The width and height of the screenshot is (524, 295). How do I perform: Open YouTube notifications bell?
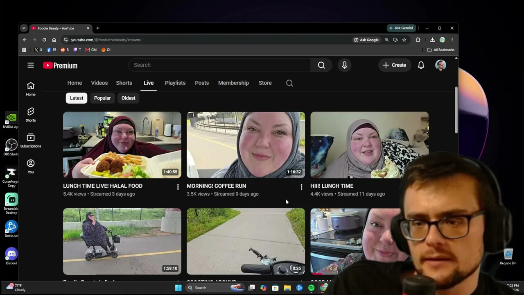(x=421, y=65)
